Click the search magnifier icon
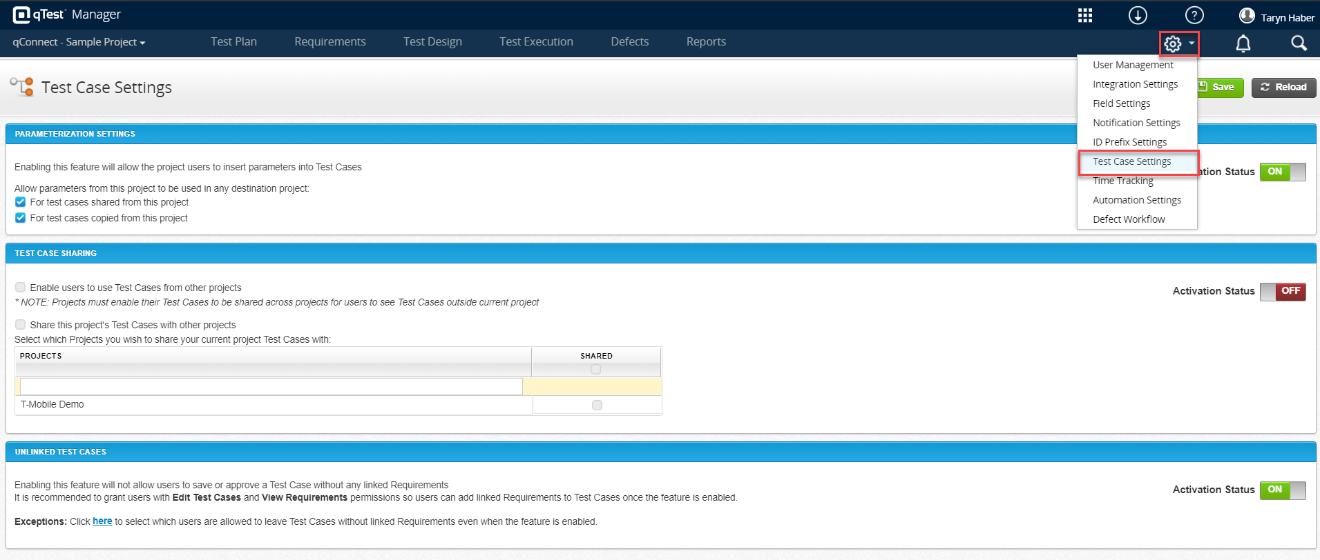This screenshot has height=560, width=1320. [x=1299, y=43]
